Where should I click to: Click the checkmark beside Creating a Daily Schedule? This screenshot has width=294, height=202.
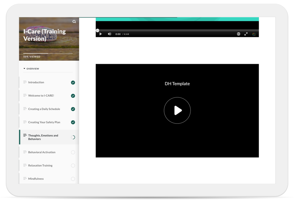tap(73, 109)
